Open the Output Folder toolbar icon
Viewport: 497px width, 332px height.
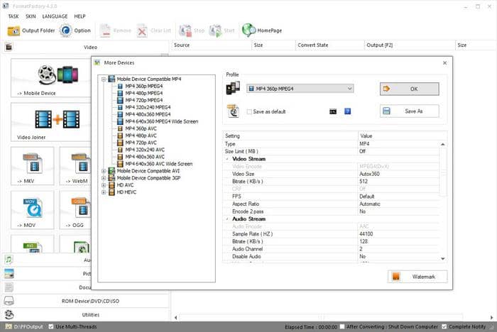click(x=13, y=31)
